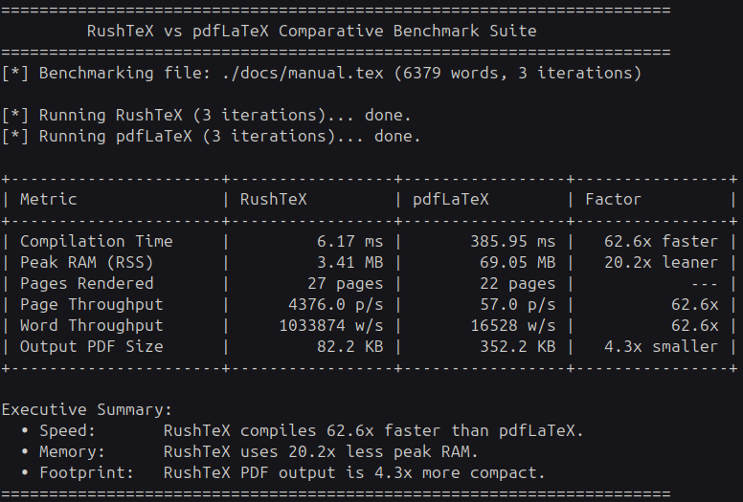Click the 1033874 w/s value
The width and height of the screenshot is (743, 502).
pos(330,325)
